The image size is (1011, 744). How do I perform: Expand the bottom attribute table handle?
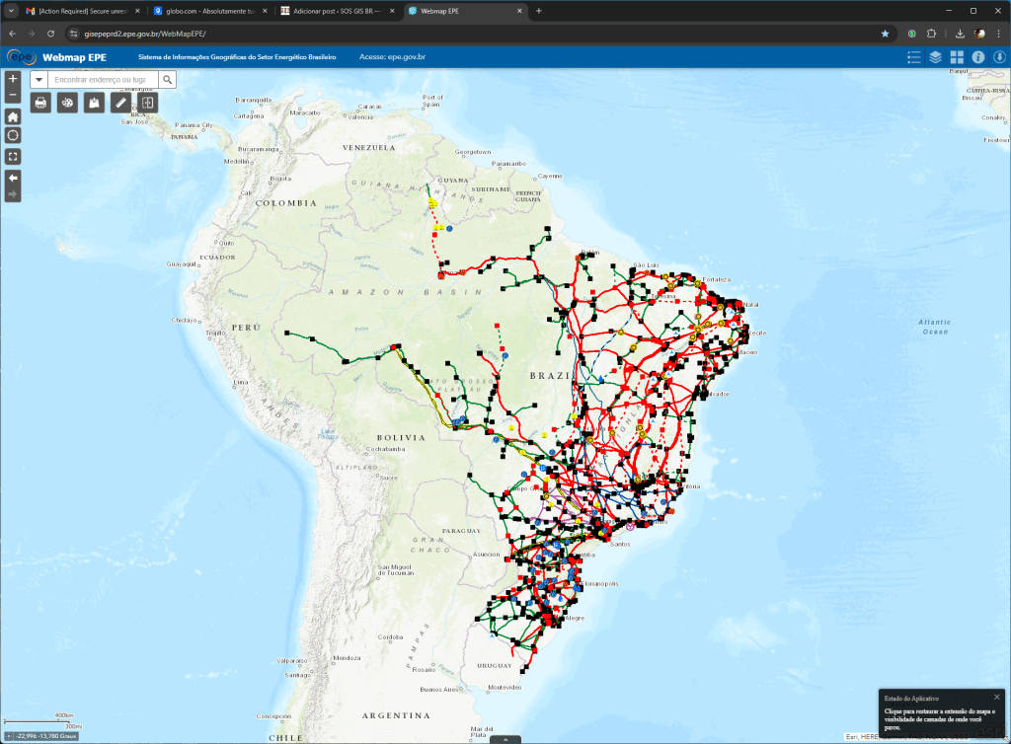tap(505, 739)
